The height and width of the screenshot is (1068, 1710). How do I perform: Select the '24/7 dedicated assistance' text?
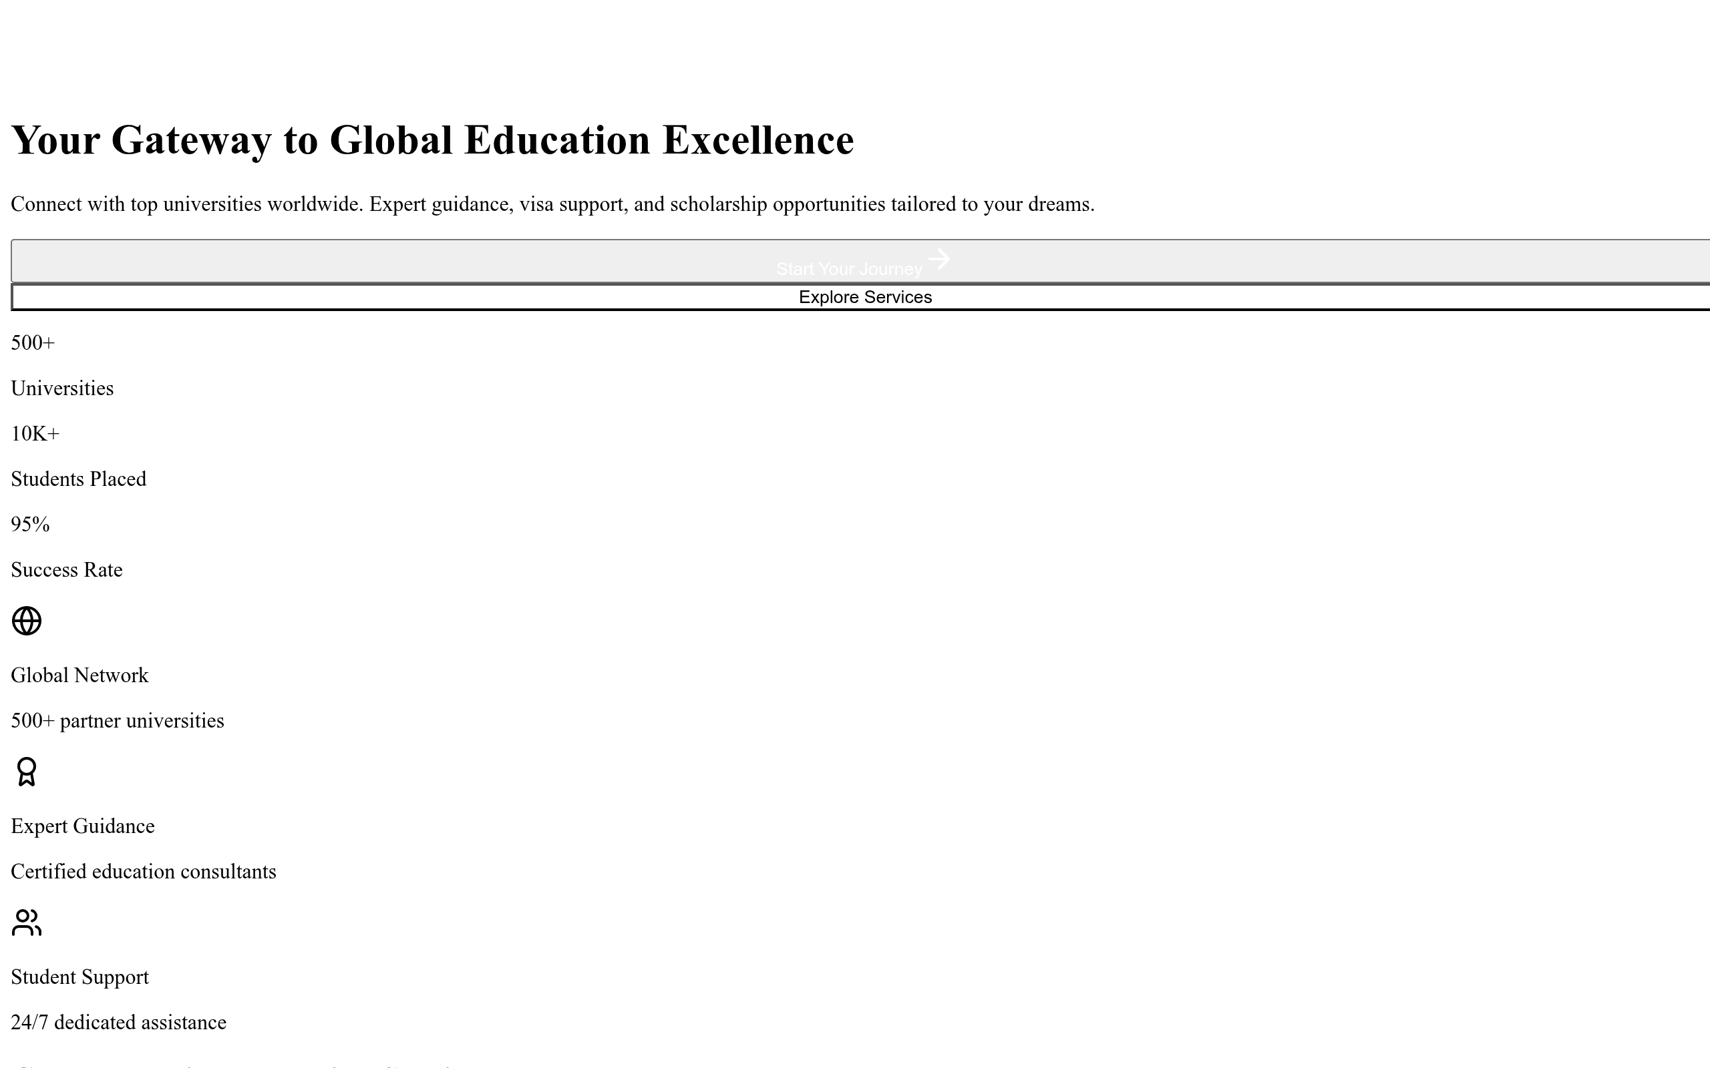119,1022
